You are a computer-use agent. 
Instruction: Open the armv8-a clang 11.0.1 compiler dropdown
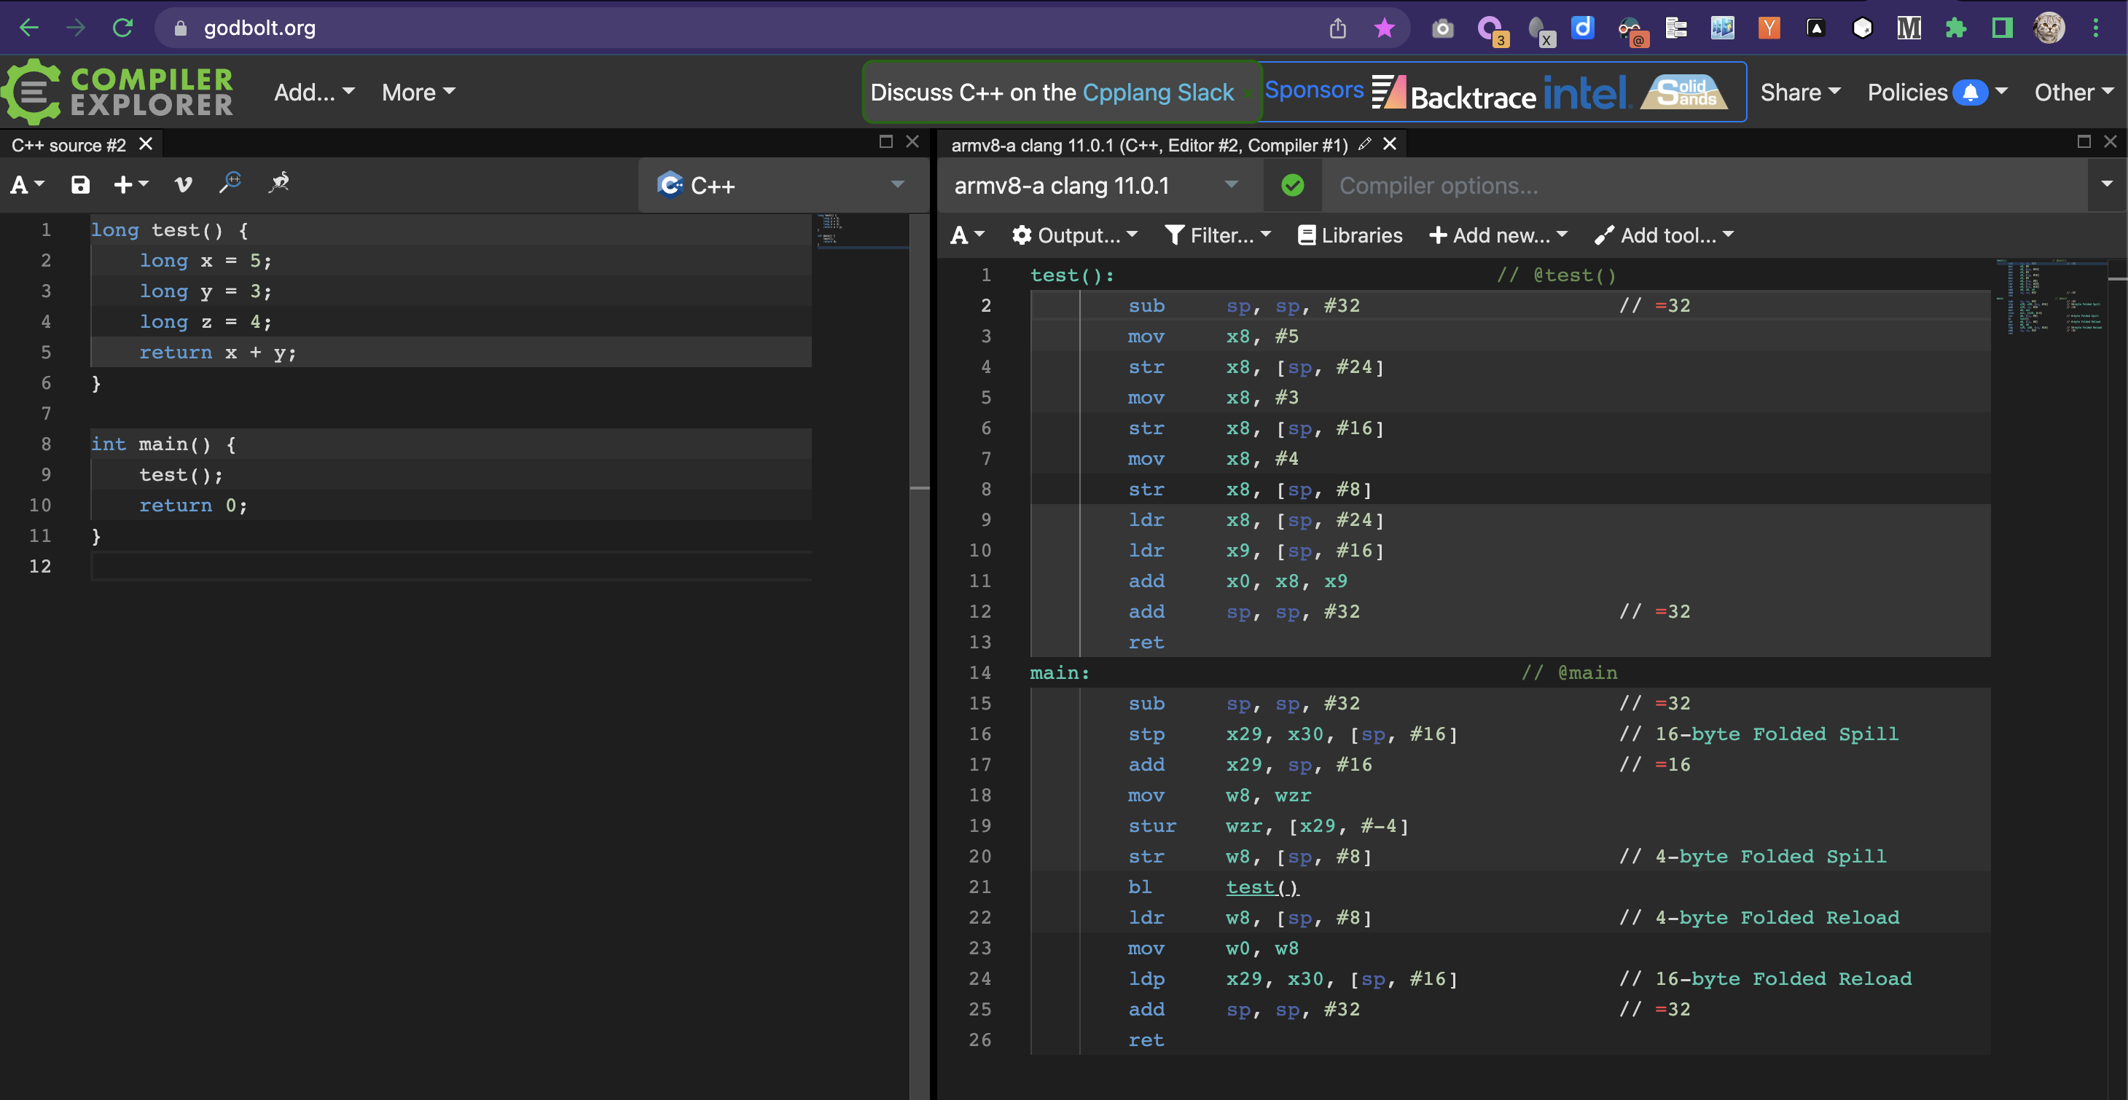1095,185
